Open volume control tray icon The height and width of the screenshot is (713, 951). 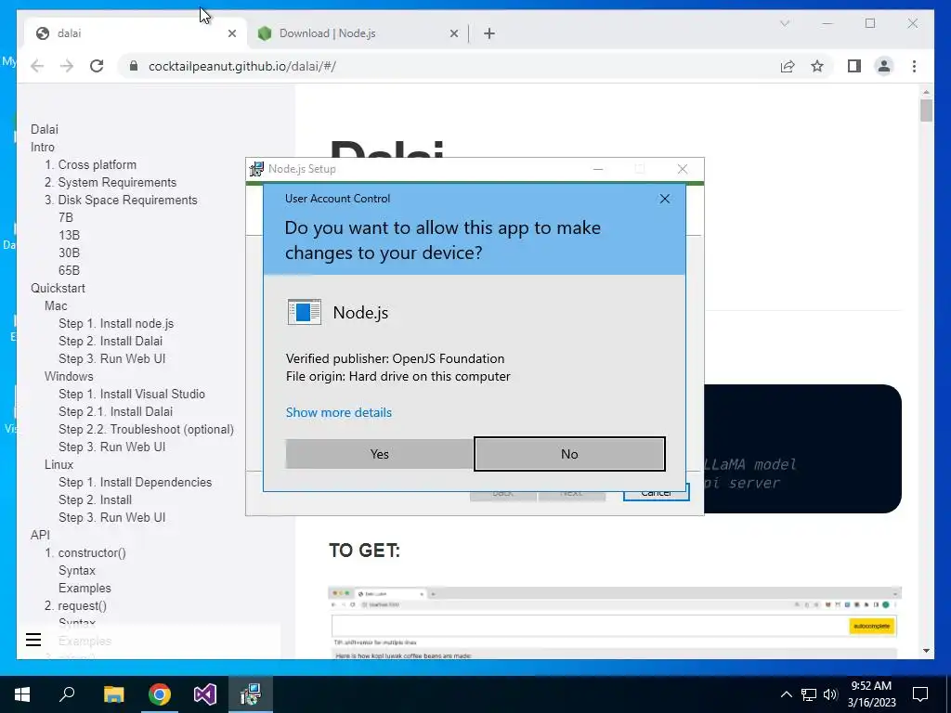point(830,694)
